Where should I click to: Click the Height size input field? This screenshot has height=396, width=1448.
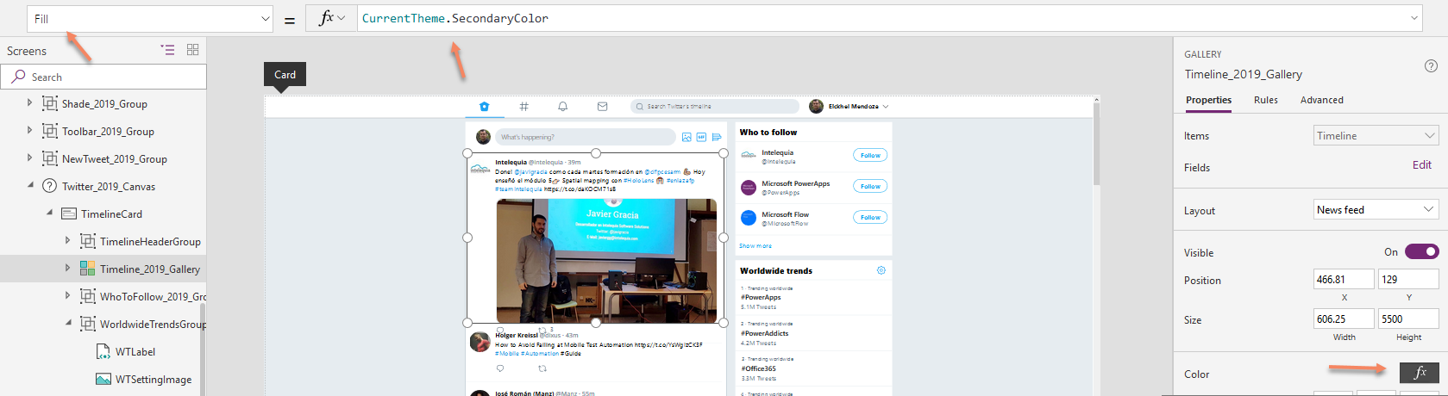(x=1407, y=319)
